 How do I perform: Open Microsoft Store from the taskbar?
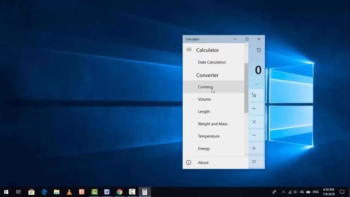32,192
